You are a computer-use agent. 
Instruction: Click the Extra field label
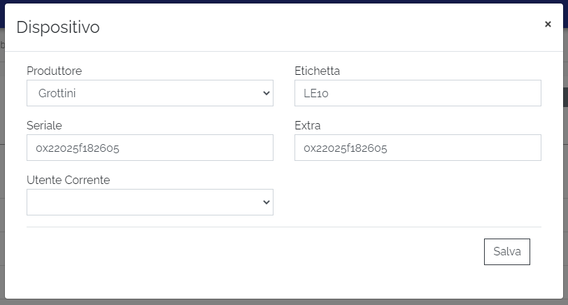coord(307,125)
